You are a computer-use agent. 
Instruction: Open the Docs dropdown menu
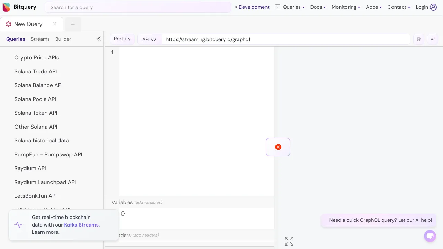click(x=318, y=7)
